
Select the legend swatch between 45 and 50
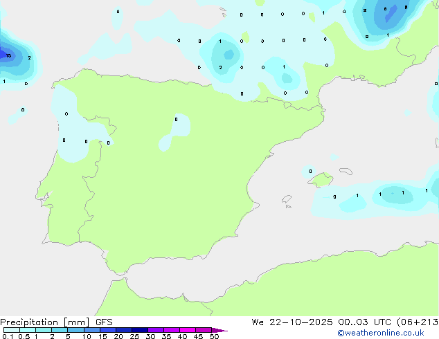204,330
